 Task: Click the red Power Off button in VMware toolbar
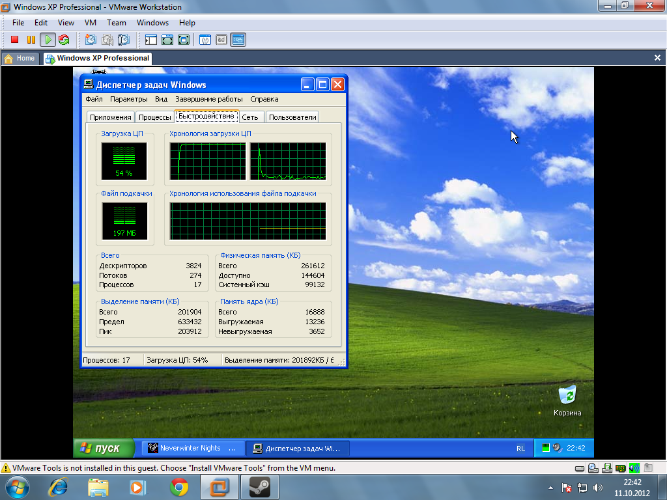click(x=14, y=40)
